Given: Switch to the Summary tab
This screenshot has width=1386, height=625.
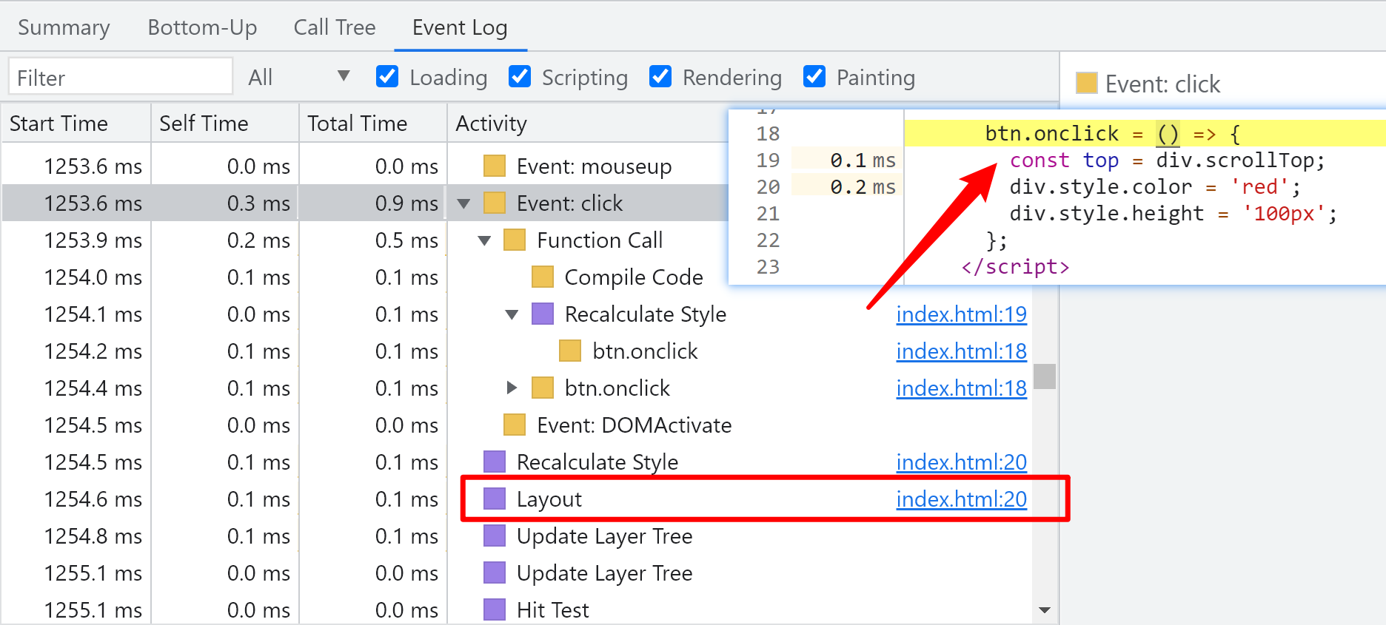Looking at the screenshot, I should 64,27.
